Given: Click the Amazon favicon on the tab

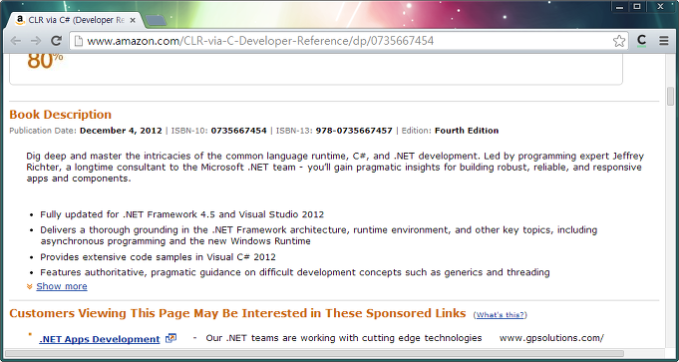Looking at the screenshot, I should point(20,20).
